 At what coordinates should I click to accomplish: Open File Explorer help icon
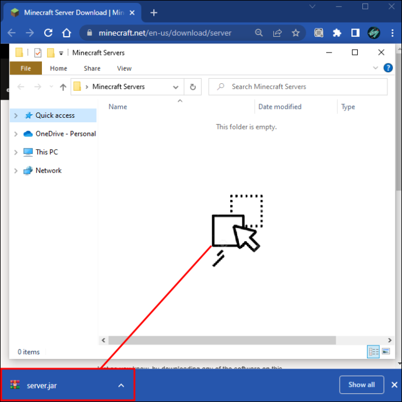click(388, 68)
